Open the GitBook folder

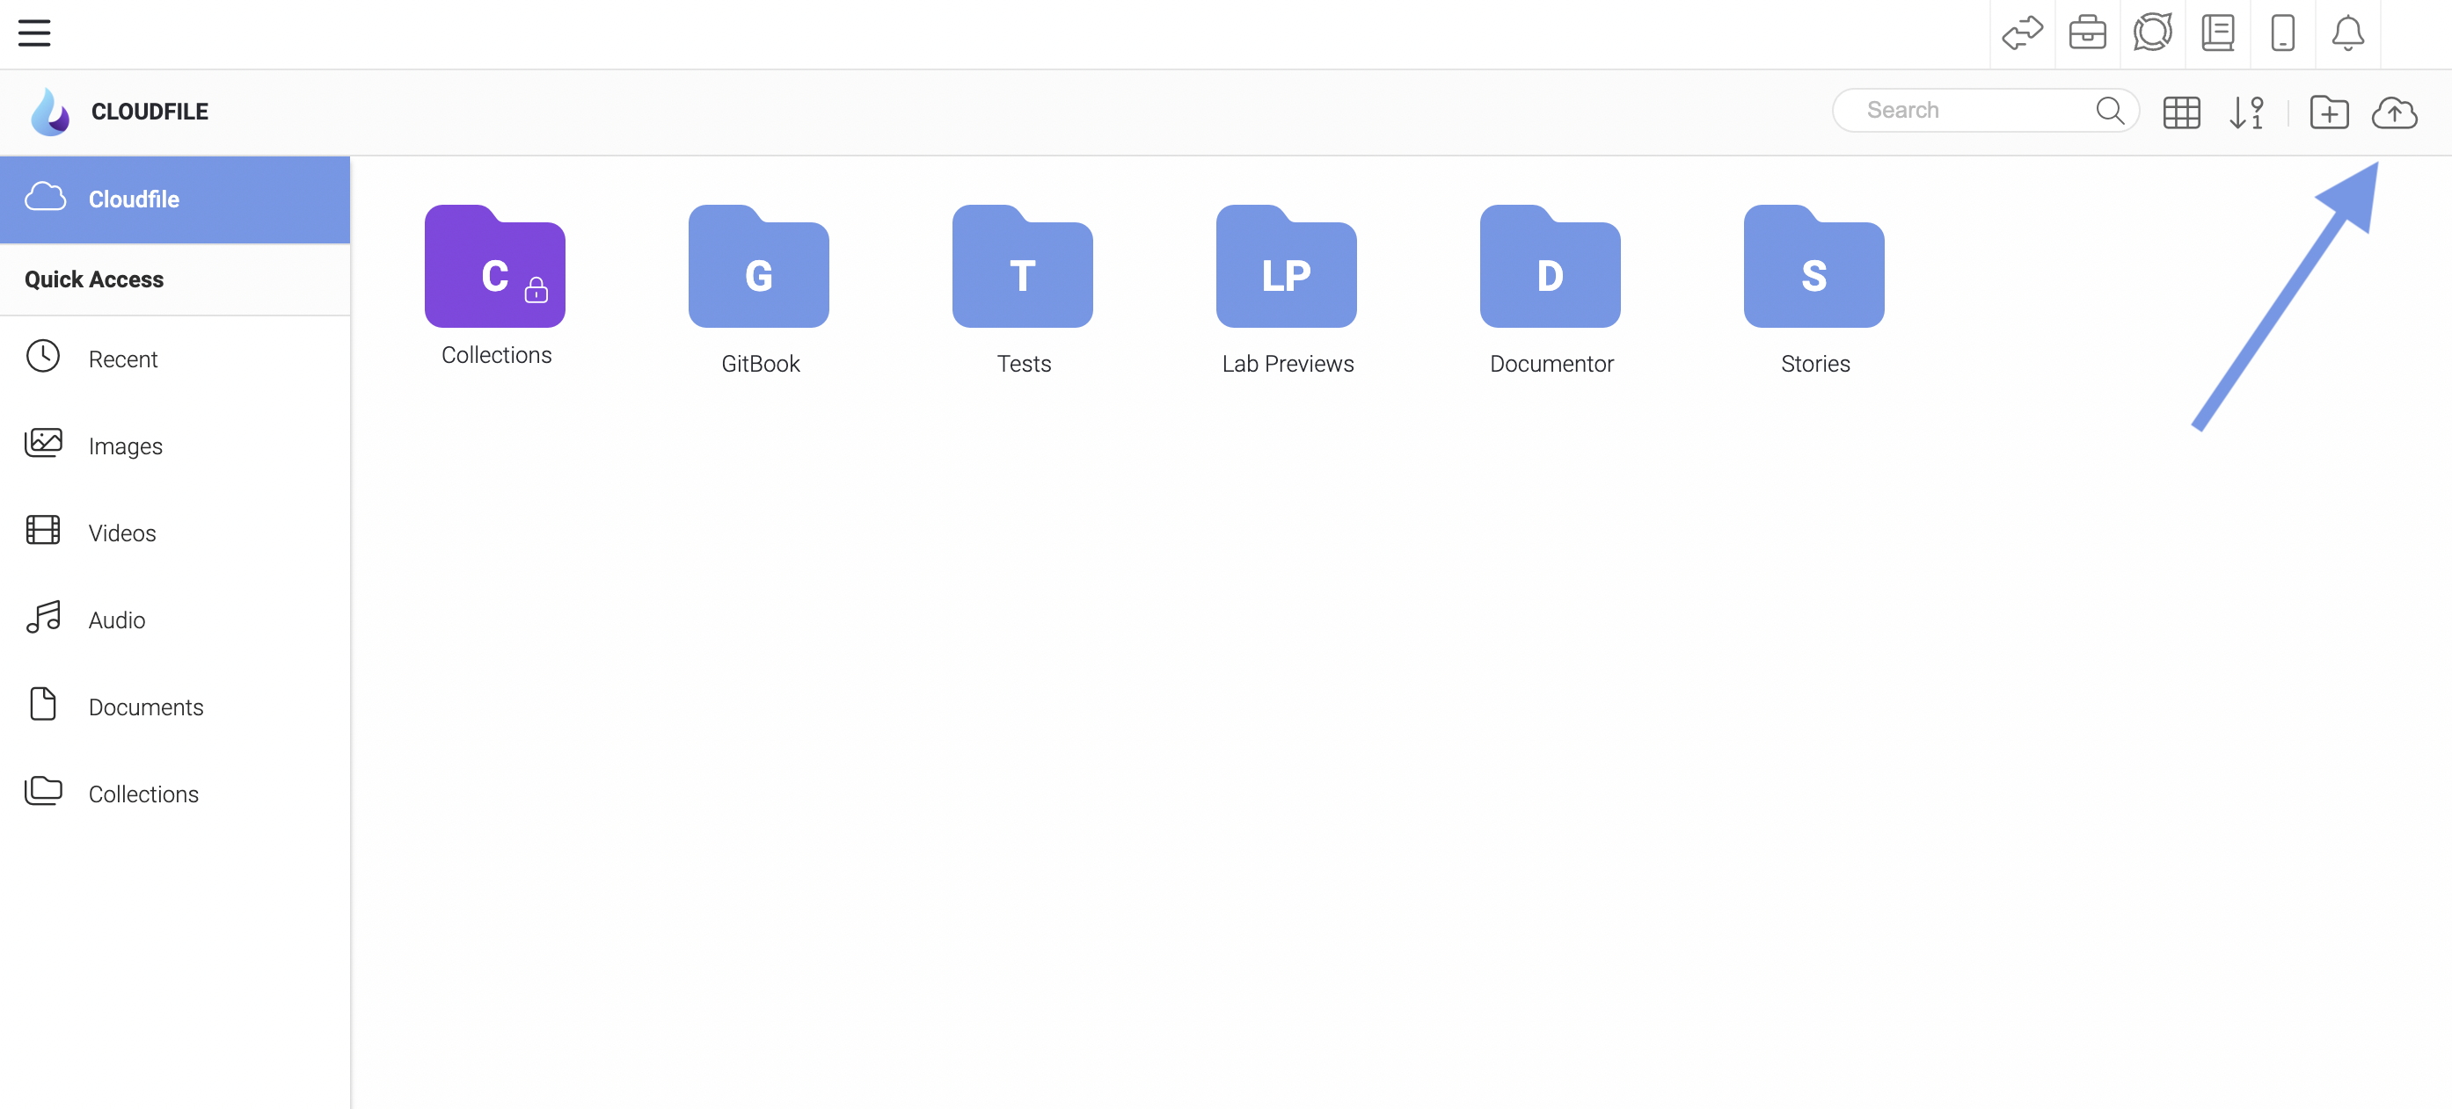pyautogui.click(x=759, y=267)
